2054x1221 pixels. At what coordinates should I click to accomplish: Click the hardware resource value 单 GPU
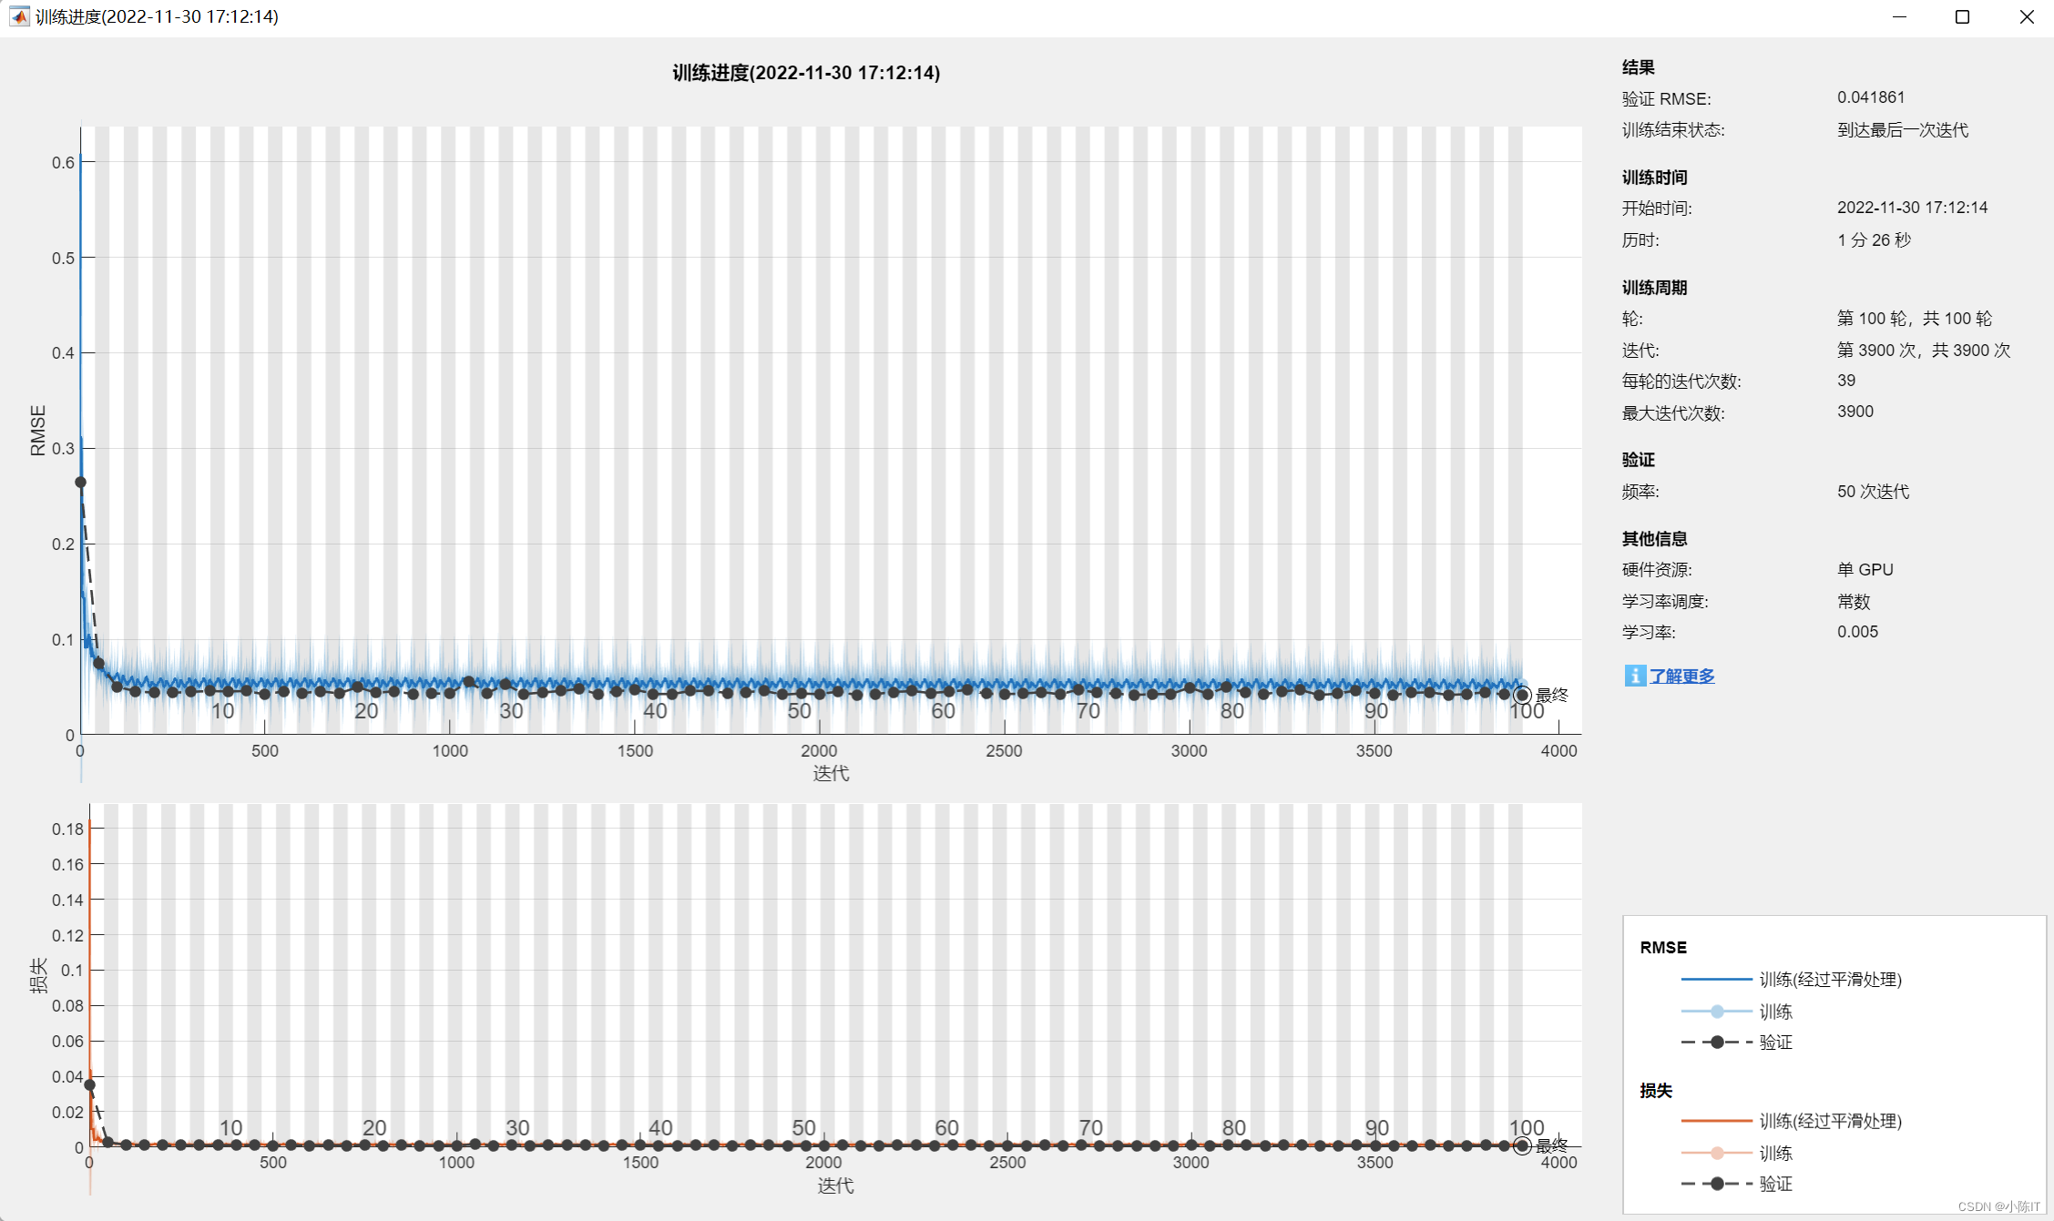[1865, 570]
